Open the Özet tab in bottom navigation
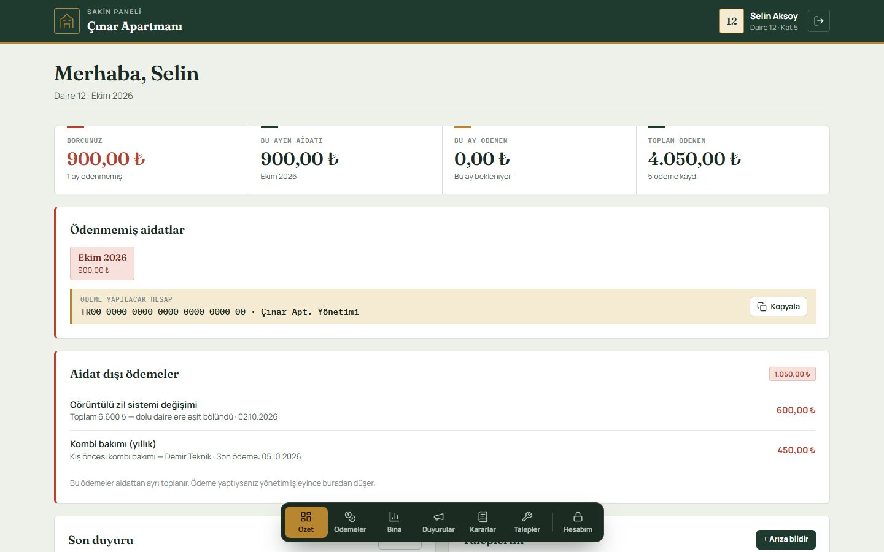Viewport: 884px width, 552px height. [306, 522]
